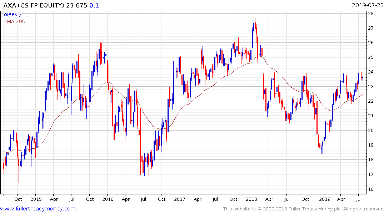Click the '27' price axis label
Image resolution: width=384 pixels, height=214 pixels.
click(371, 28)
